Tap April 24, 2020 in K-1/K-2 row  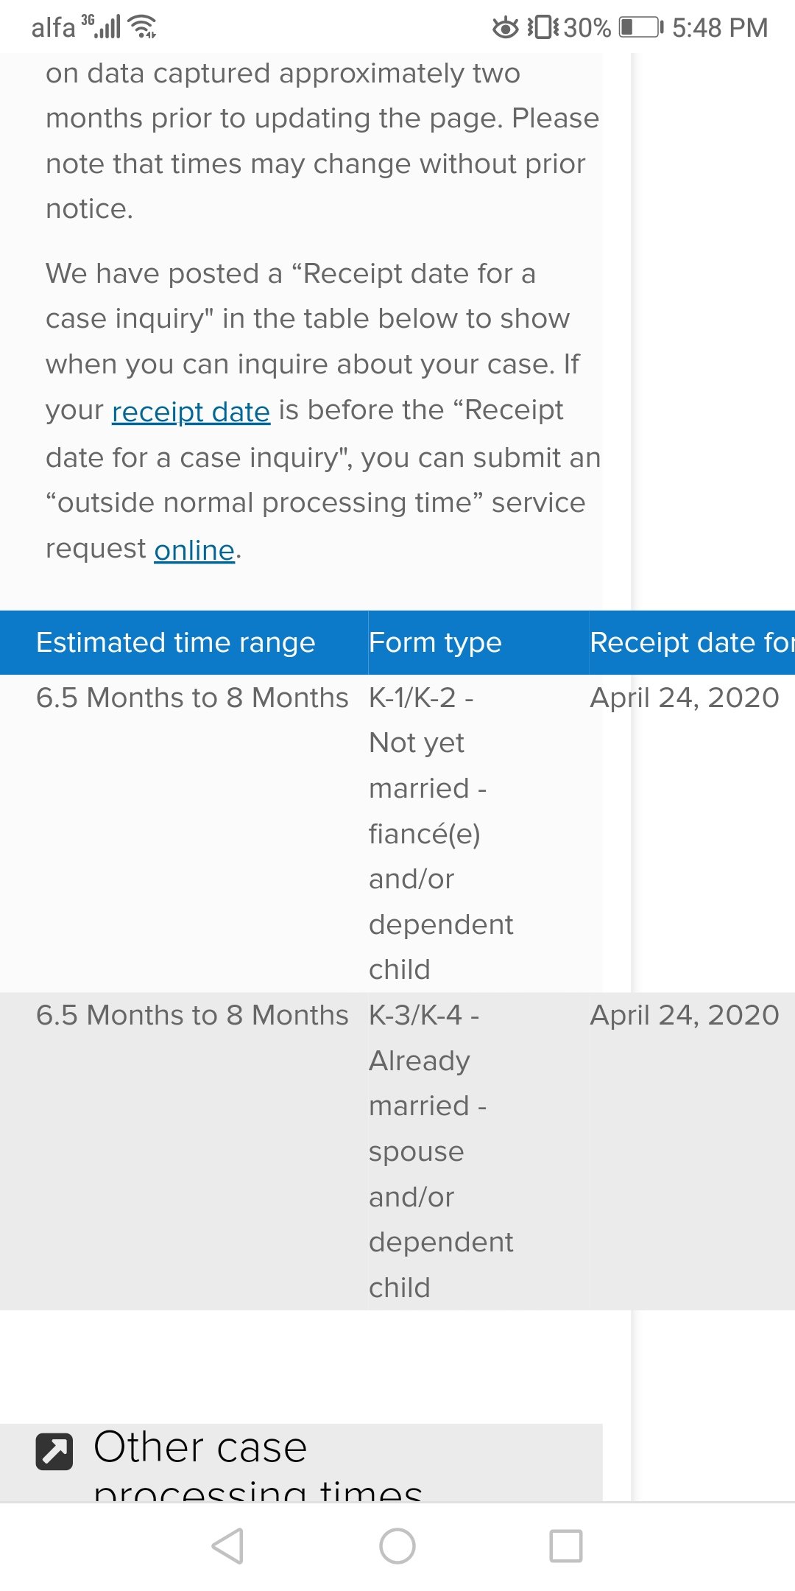685,698
